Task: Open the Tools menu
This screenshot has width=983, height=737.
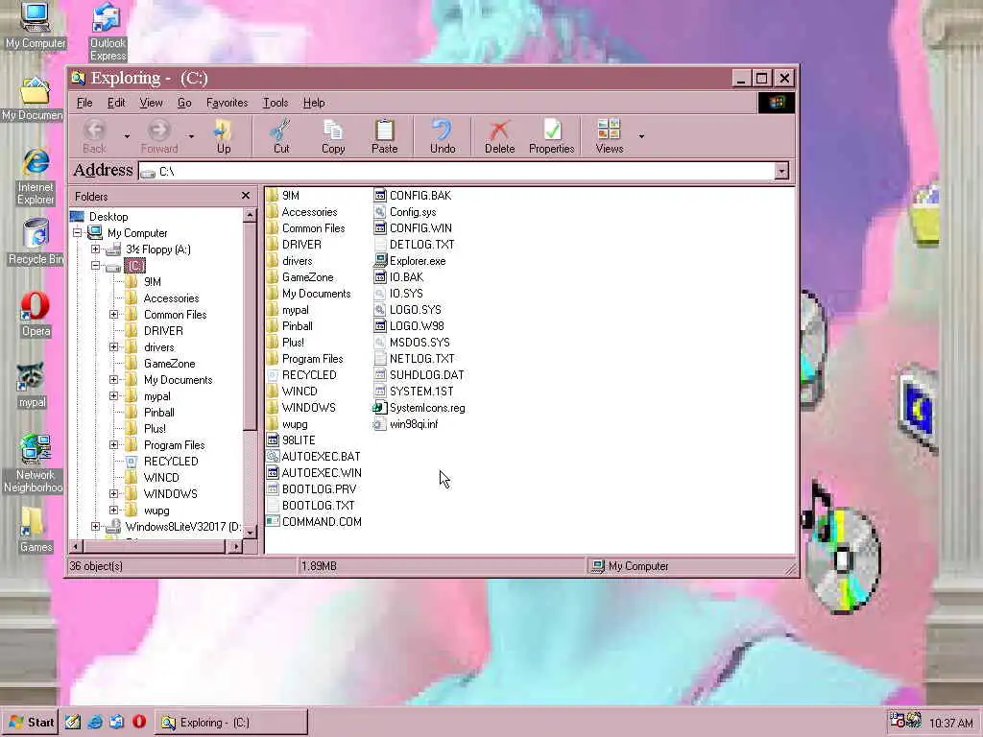Action: click(276, 103)
